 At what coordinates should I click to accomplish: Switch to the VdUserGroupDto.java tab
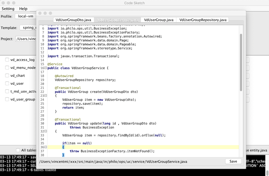73,20
